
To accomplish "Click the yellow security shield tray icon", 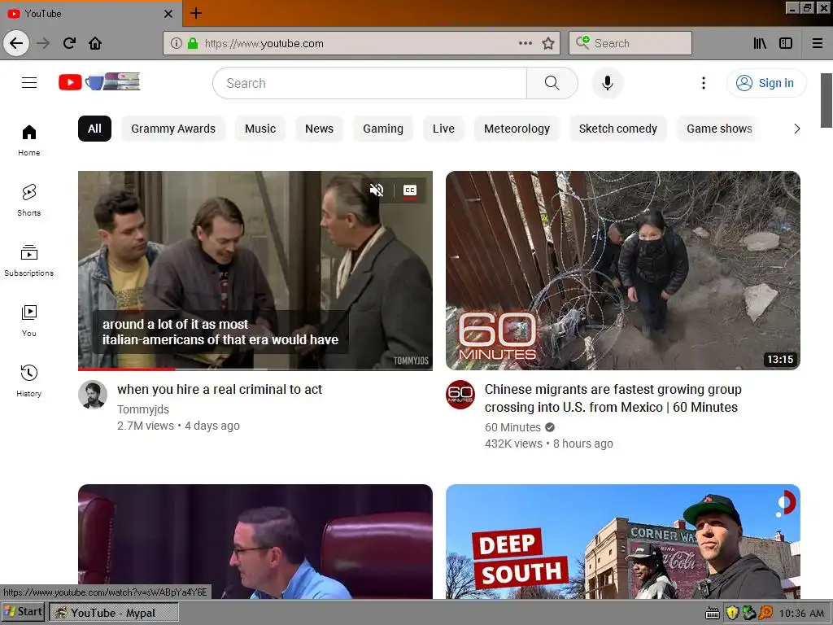I will [x=733, y=613].
